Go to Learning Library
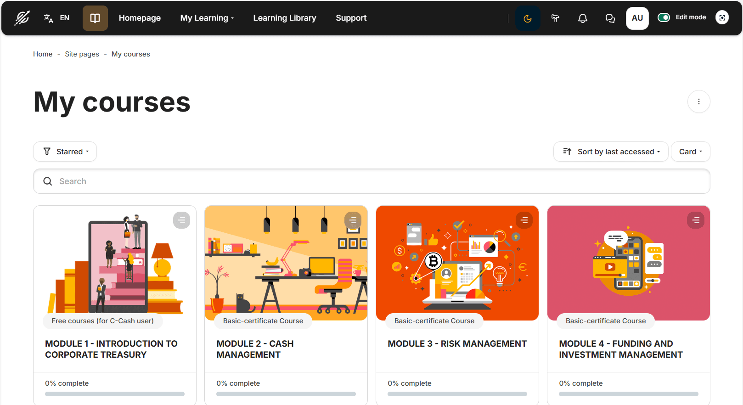743x405 pixels. [284, 18]
